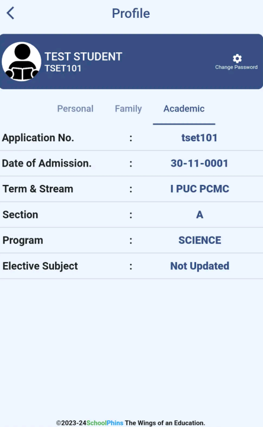Tap the student avatar profile picture
This screenshot has width=263, height=427.
tap(21, 62)
